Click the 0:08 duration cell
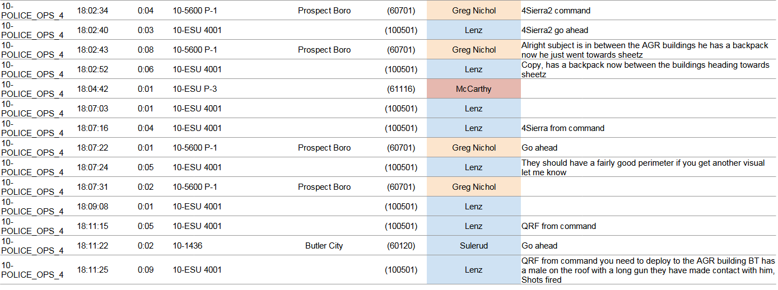 [145, 50]
